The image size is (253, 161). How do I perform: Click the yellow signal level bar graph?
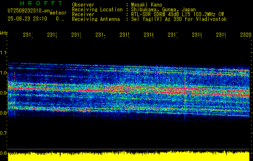(129, 156)
